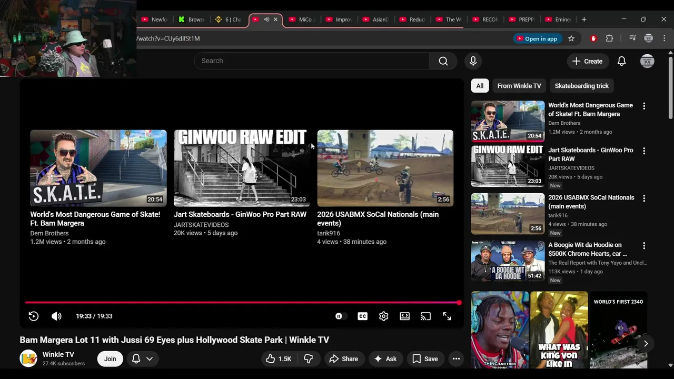Open World's First 2340 Short thumbnail

[x=618, y=330]
